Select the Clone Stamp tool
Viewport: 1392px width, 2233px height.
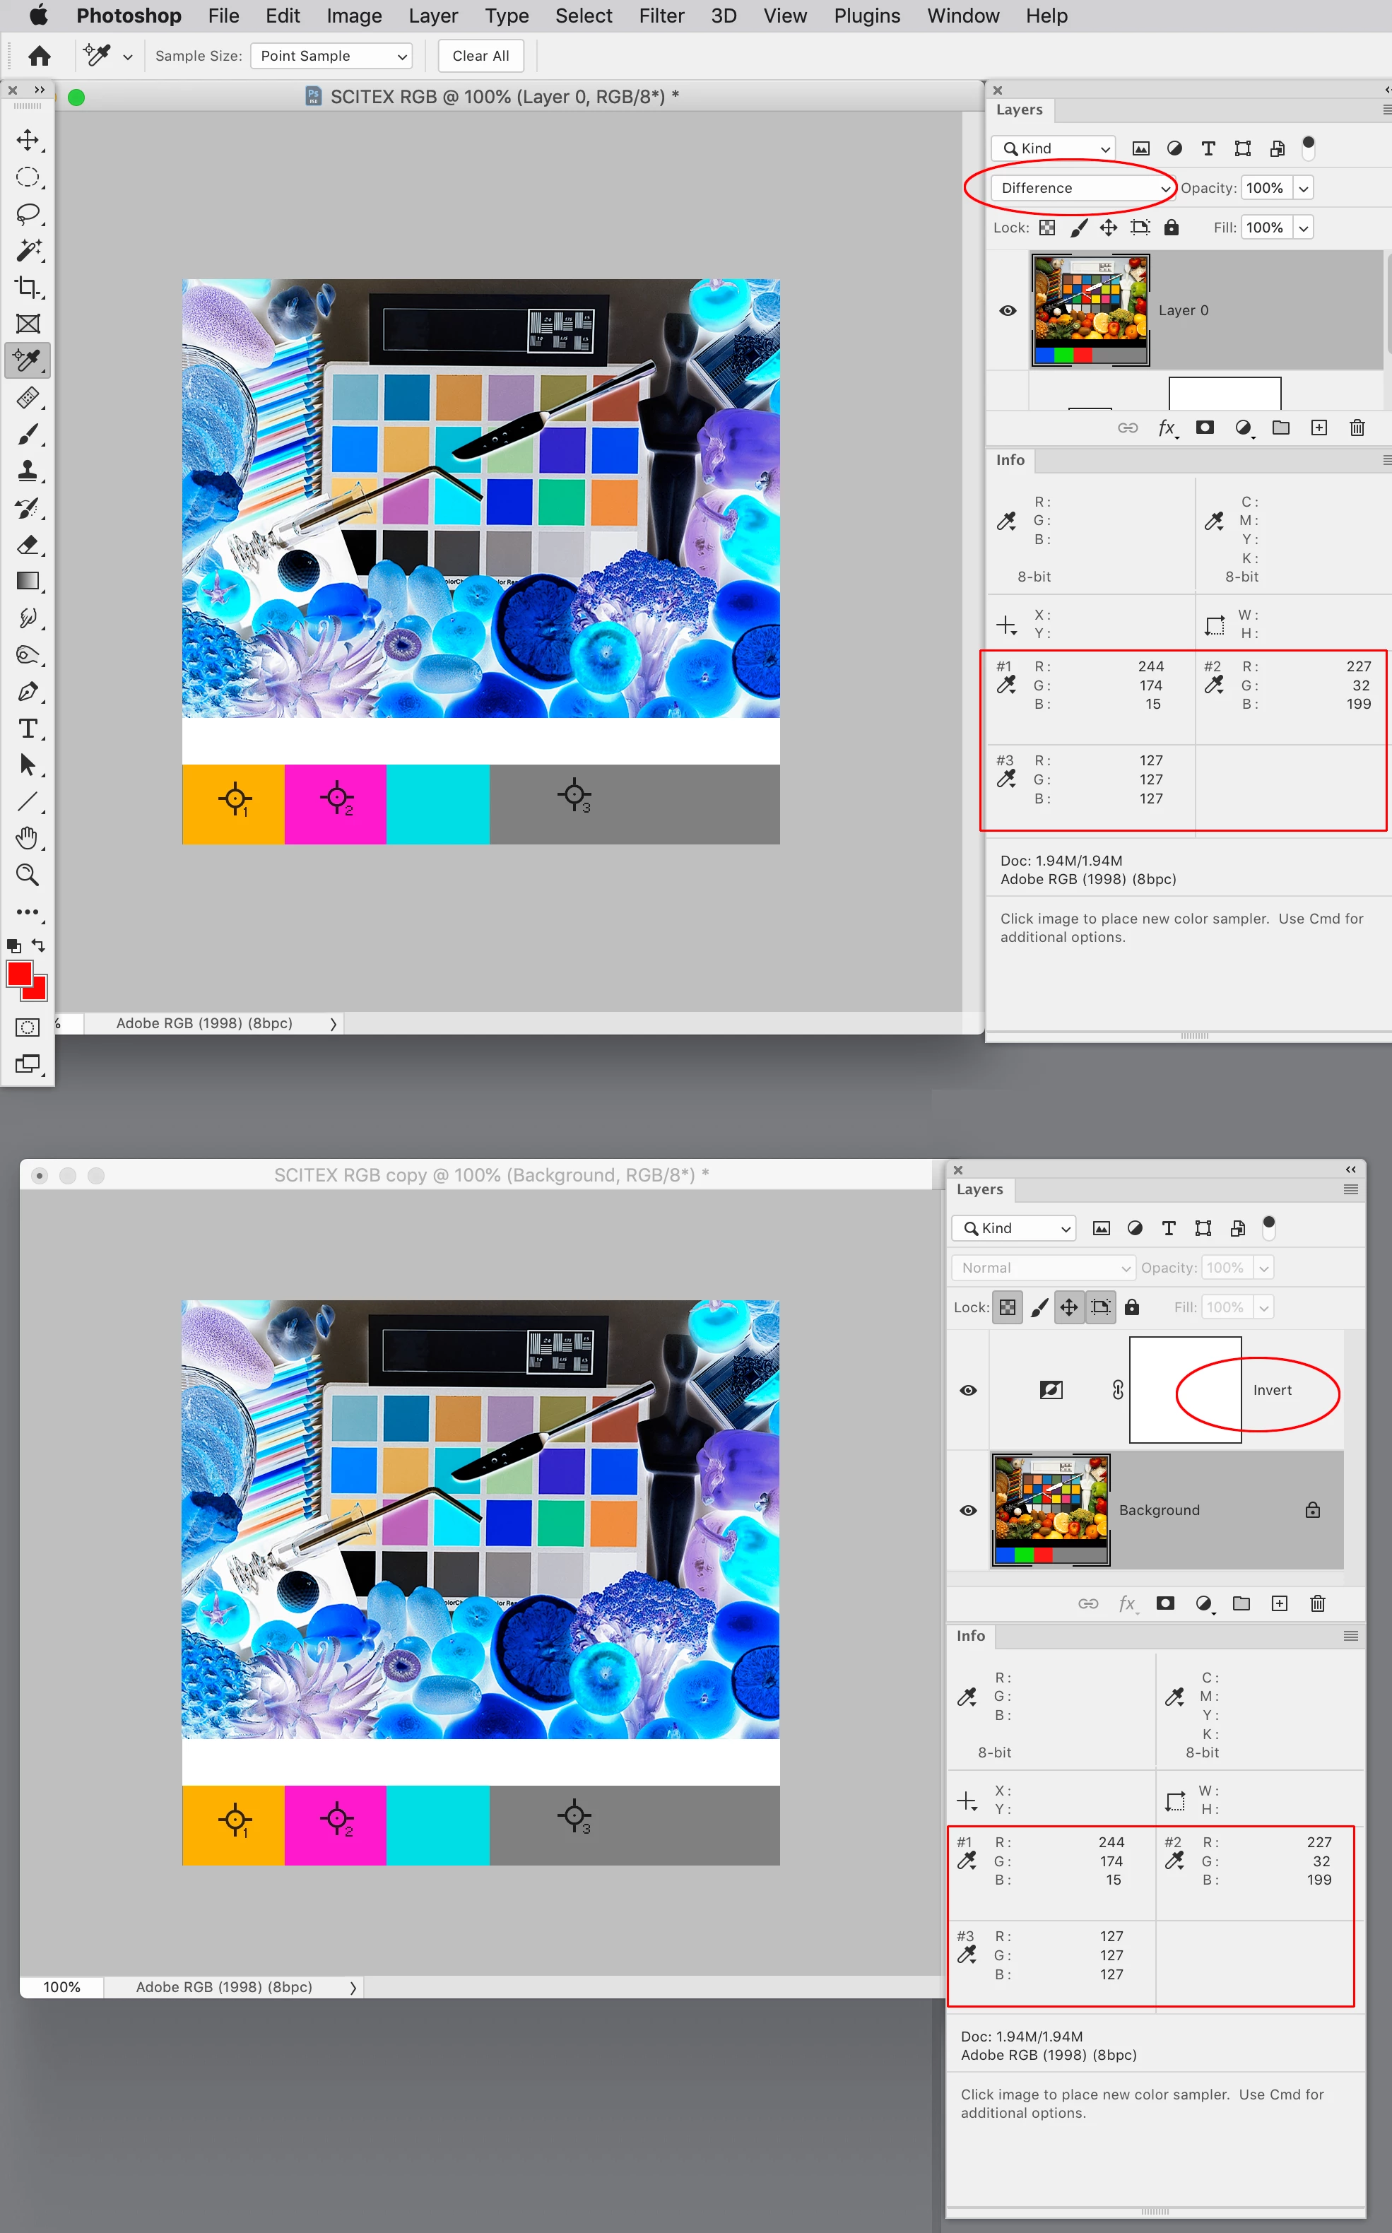pos(28,471)
